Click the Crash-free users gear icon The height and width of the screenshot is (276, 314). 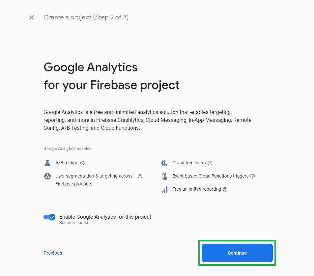click(164, 163)
